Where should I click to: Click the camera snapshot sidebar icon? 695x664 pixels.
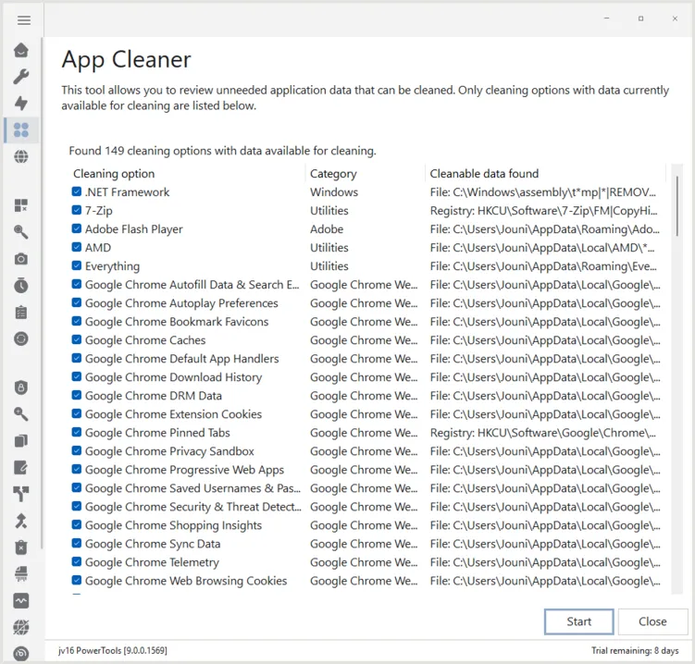pyautogui.click(x=21, y=259)
